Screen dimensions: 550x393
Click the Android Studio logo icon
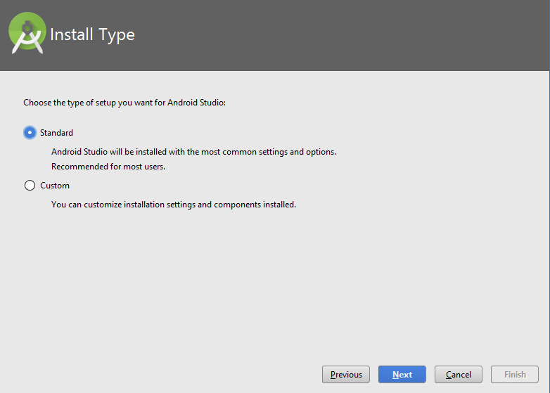click(x=27, y=33)
